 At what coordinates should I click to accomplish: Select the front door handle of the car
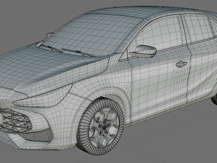click(x=181, y=64)
